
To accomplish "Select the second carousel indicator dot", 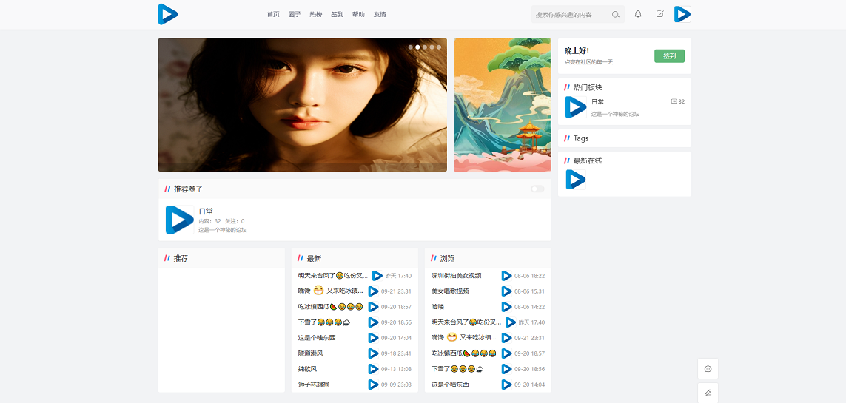I will click(x=417, y=47).
